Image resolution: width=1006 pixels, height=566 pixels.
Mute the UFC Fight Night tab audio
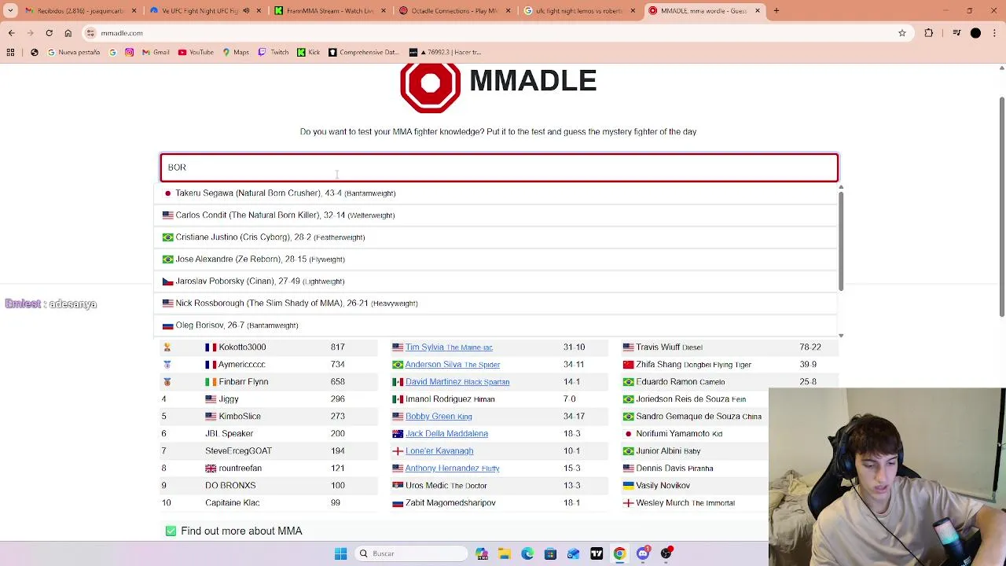pyautogui.click(x=246, y=11)
